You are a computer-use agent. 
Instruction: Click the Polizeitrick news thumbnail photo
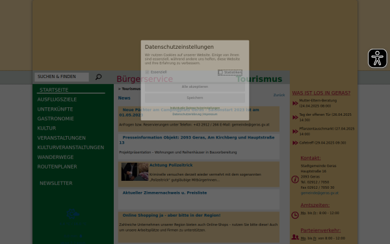135,172
